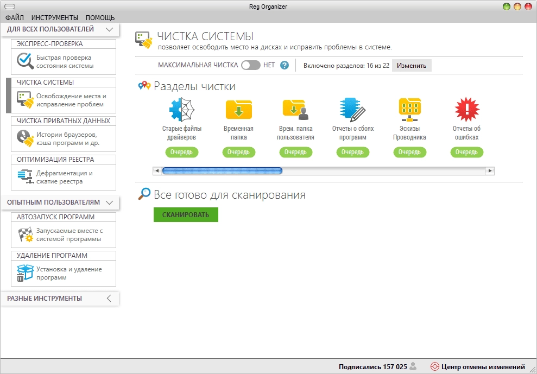Click the yellow window button in title bar
Image resolution: width=537 pixels, height=374 pixels.
tap(517, 7)
